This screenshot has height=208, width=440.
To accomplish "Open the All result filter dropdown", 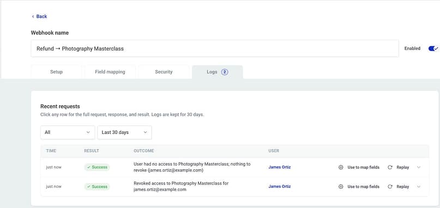I will pos(68,132).
